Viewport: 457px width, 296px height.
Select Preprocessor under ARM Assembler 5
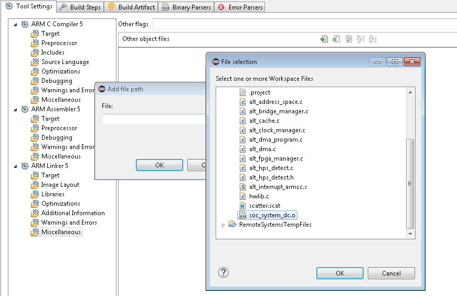tap(59, 128)
